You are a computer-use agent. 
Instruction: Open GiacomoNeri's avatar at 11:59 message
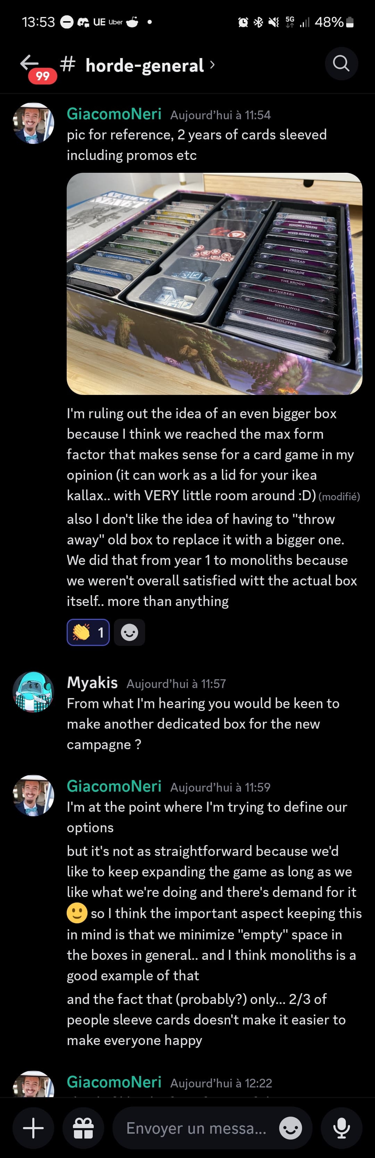point(33,795)
